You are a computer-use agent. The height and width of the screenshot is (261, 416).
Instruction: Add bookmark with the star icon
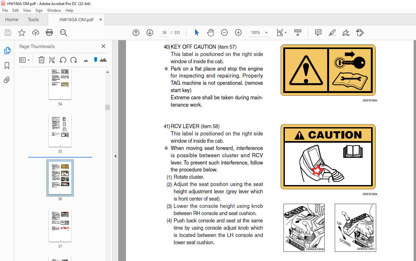coord(21,33)
